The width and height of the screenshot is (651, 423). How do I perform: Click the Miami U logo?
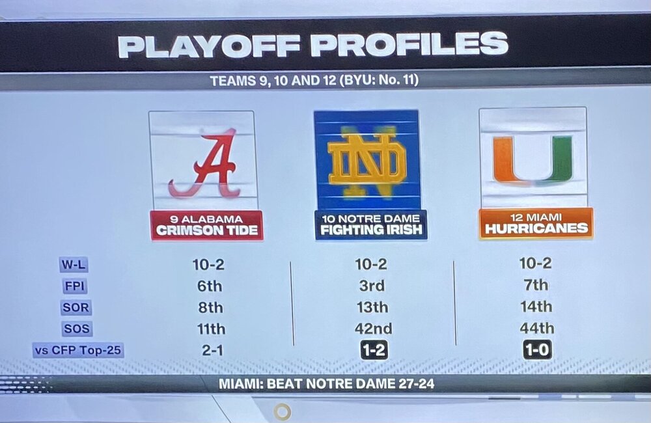pyautogui.click(x=533, y=159)
